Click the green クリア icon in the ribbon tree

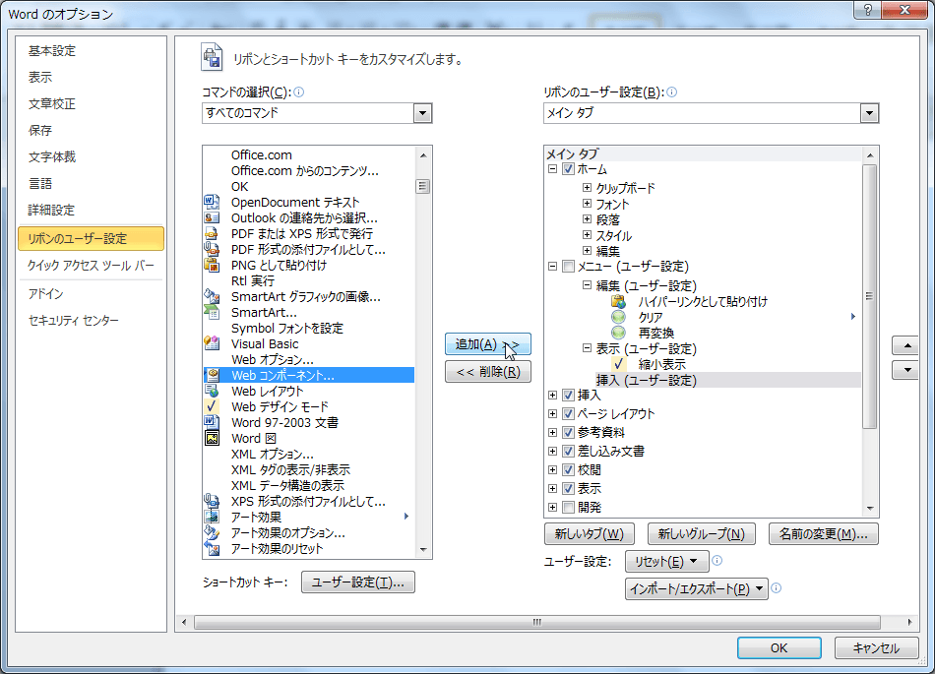click(618, 317)
